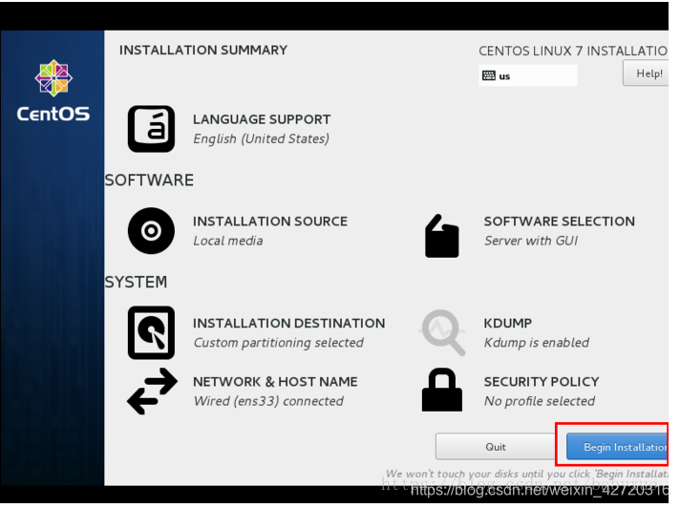Open LANGUAGE SUPPORT heading link
680x508 pixels.
[x=262, y=119]
